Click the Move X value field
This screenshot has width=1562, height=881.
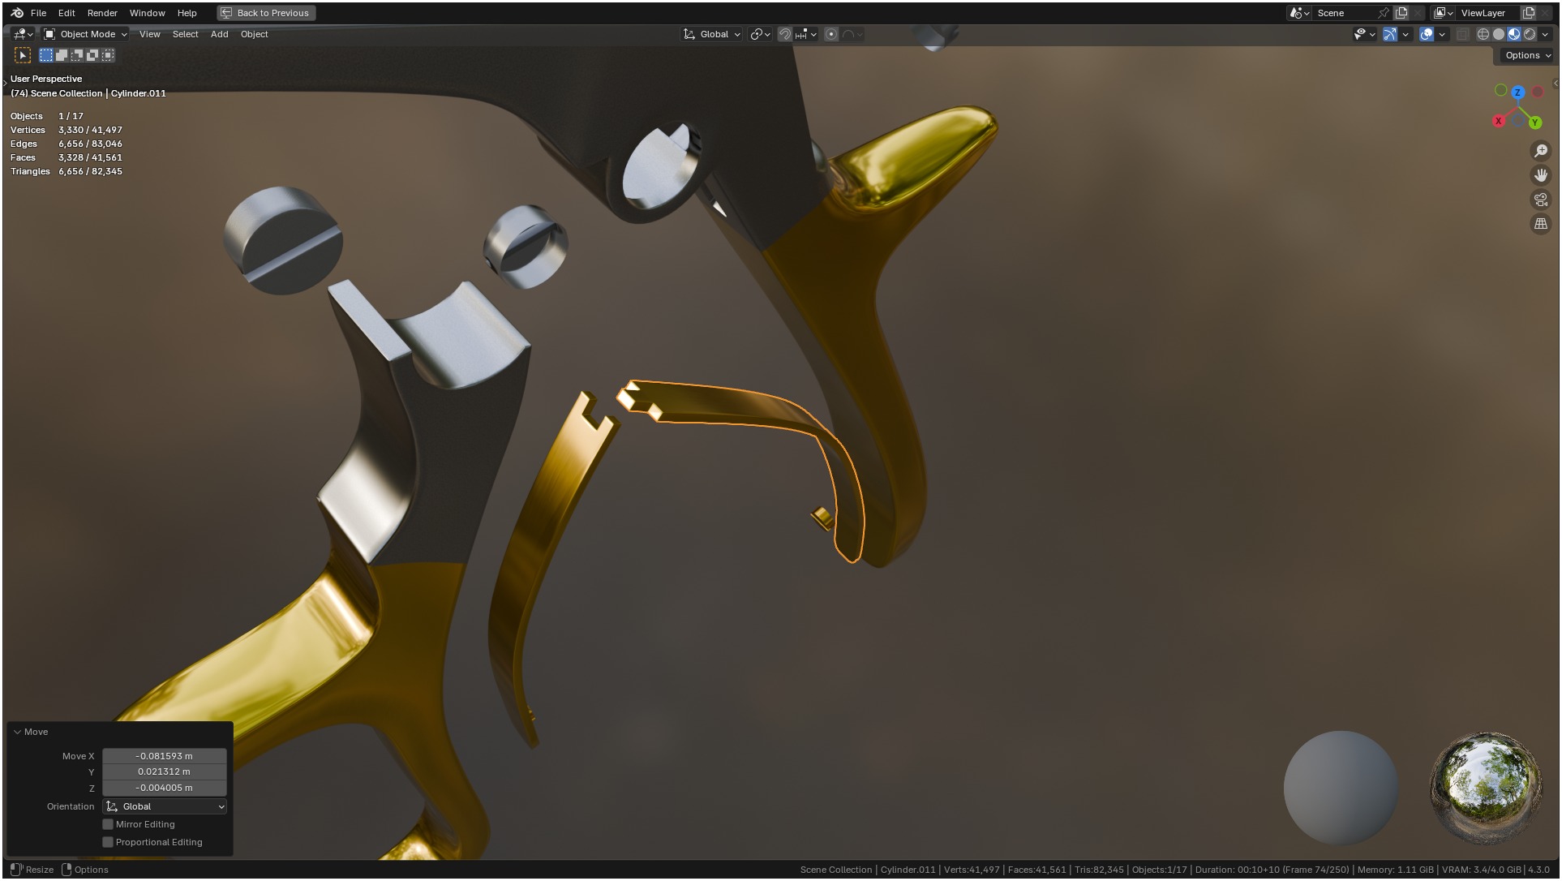pyautogui.click(x=164, y=756)
